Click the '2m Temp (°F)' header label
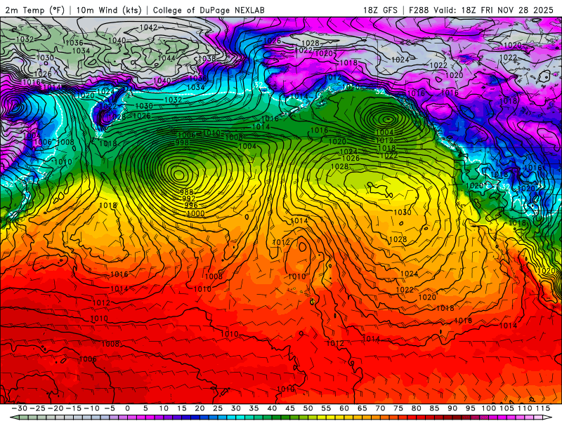562x421 pixels. (34, 10)
